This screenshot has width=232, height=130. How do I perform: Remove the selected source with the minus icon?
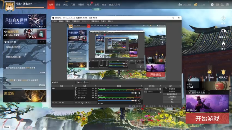(79, 103)
